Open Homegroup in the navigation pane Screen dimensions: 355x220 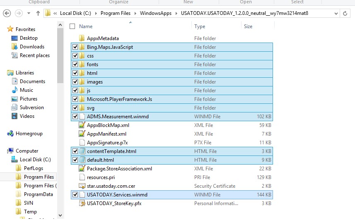29,134
